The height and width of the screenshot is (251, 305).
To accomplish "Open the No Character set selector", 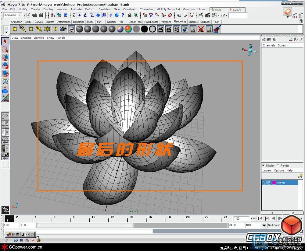I will tap(274, 225).
